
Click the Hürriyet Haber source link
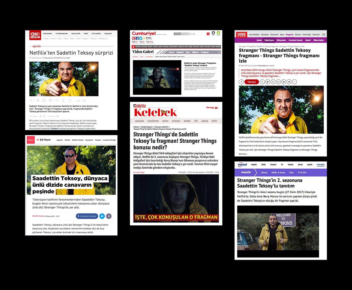coord(139,172)
